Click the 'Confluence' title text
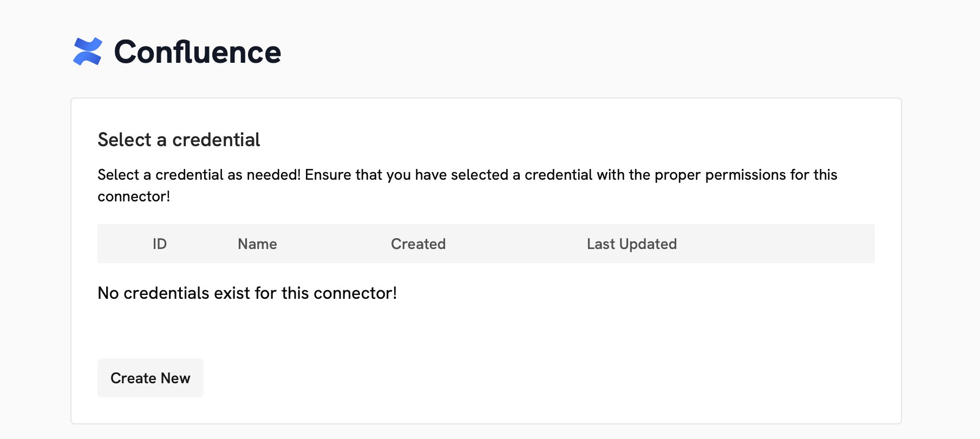 (197, 51)
